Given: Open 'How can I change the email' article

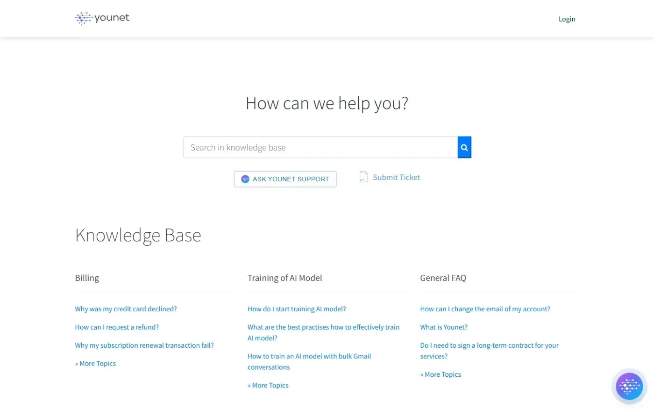Looking at the screenshot, I should pyautogui.click(x=485, y=309).
